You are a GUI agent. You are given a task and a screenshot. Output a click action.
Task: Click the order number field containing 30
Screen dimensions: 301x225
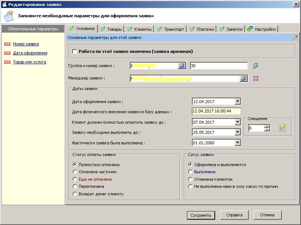[x=219, y=66]
